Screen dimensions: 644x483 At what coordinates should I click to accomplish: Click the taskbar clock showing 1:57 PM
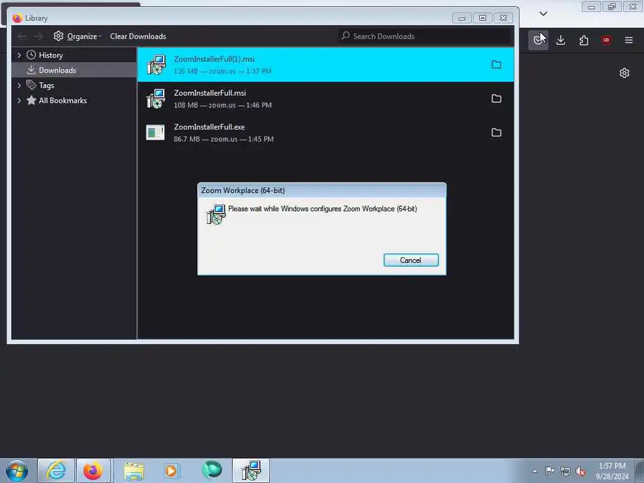tap(612, 471)
